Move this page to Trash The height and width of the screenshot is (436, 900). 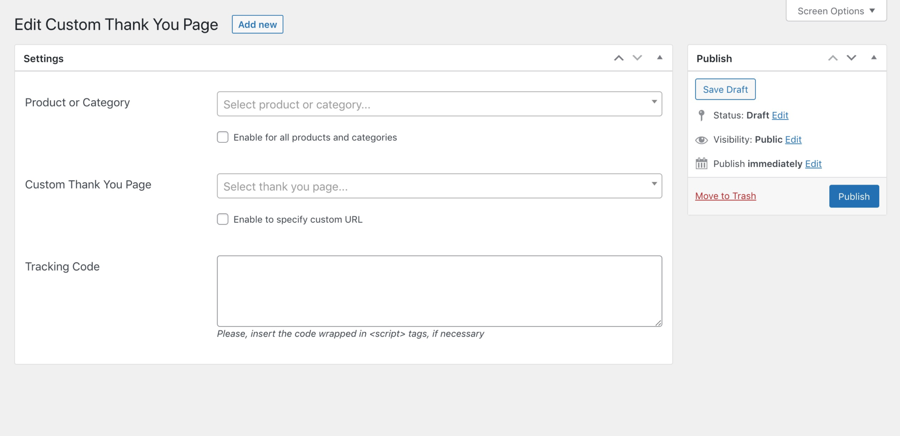[x=726, y=196]
